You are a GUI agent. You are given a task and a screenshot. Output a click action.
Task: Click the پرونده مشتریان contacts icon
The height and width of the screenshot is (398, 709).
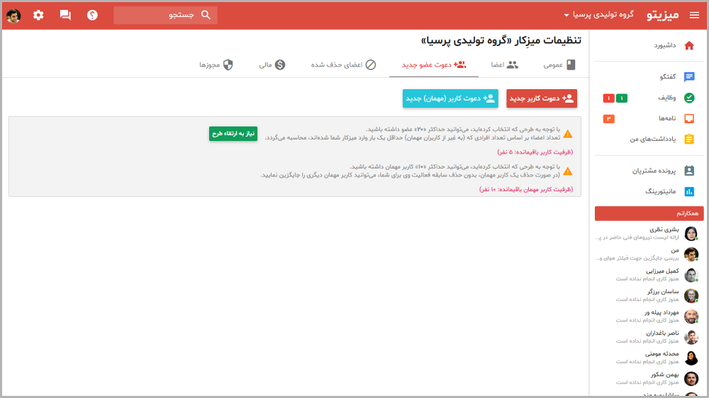tap(689, 171)
